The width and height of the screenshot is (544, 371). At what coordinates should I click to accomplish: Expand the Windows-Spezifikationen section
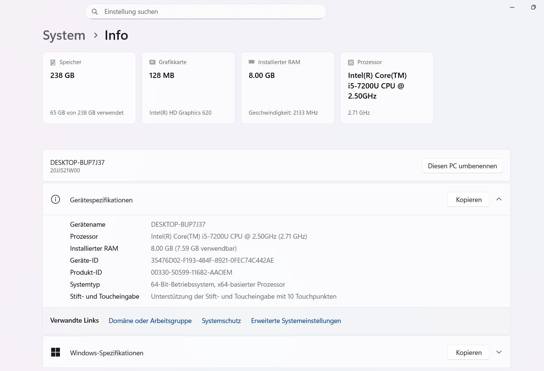click(499, 352)
